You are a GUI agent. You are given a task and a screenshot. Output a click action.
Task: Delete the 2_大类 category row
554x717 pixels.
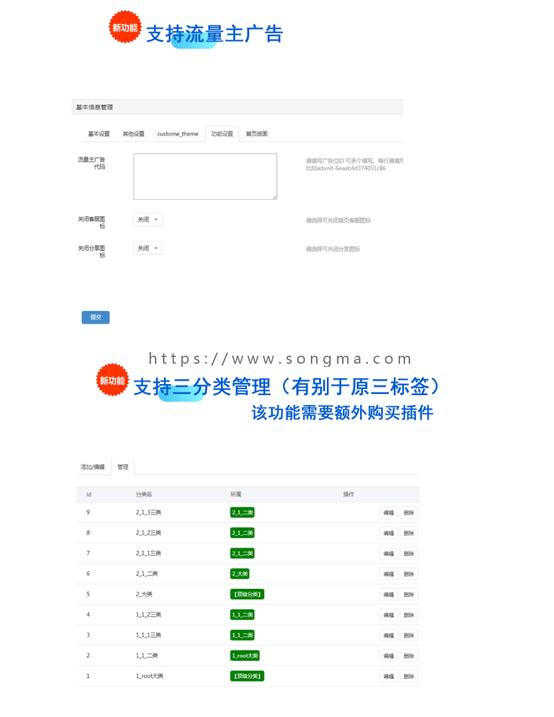tap(409, 594)
